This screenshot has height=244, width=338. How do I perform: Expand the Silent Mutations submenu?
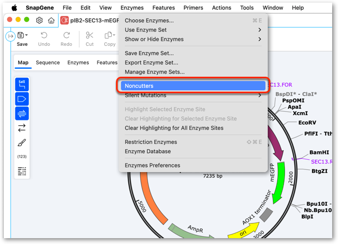click(193, 95)
